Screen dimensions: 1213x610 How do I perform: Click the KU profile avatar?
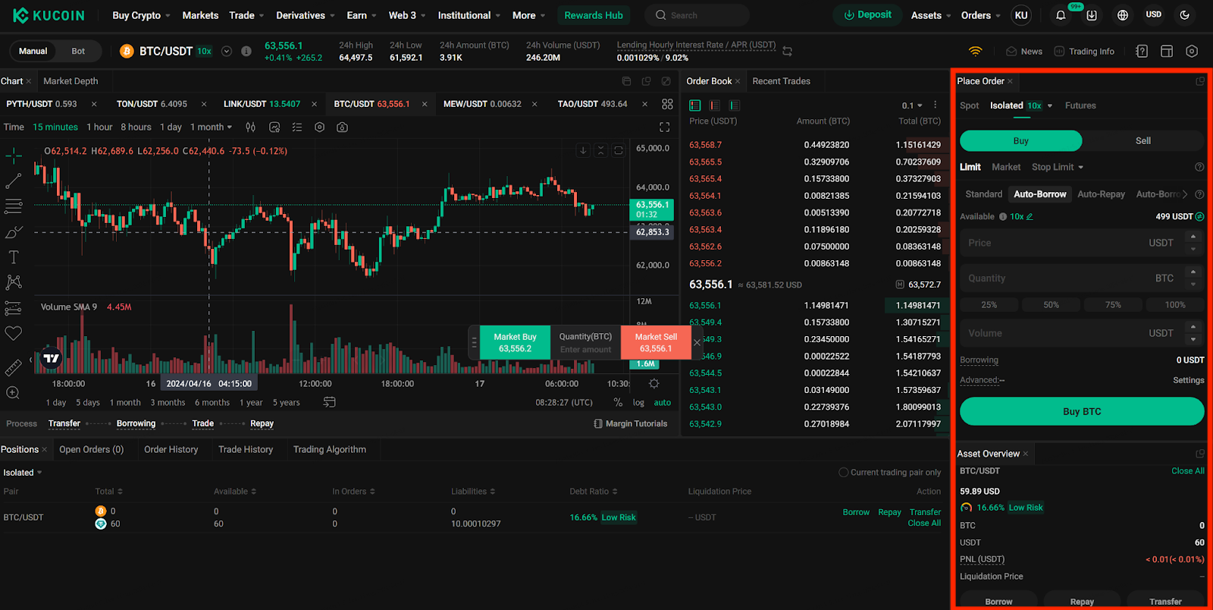pos(1021,15)
